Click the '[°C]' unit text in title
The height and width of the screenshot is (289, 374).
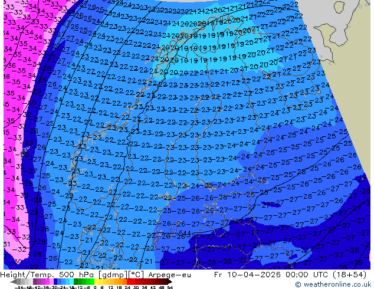click(136, 275)
